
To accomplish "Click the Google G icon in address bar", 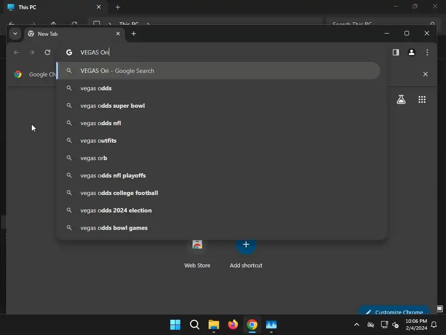I will pyautogui.click(x=69, y=52).
